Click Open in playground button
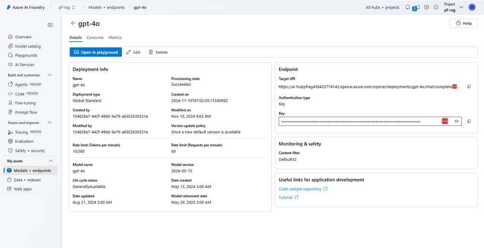Viewport: 484px width, 248px height. tap(96, 52)
